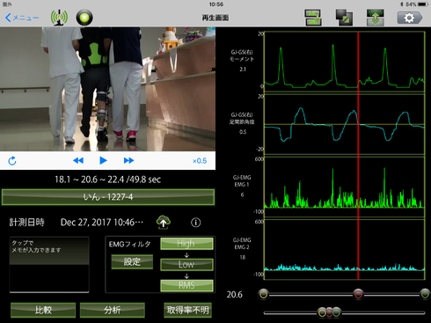431x323 pixels.
Task: Change playback speed ×0.5
Action: point(200,161)
